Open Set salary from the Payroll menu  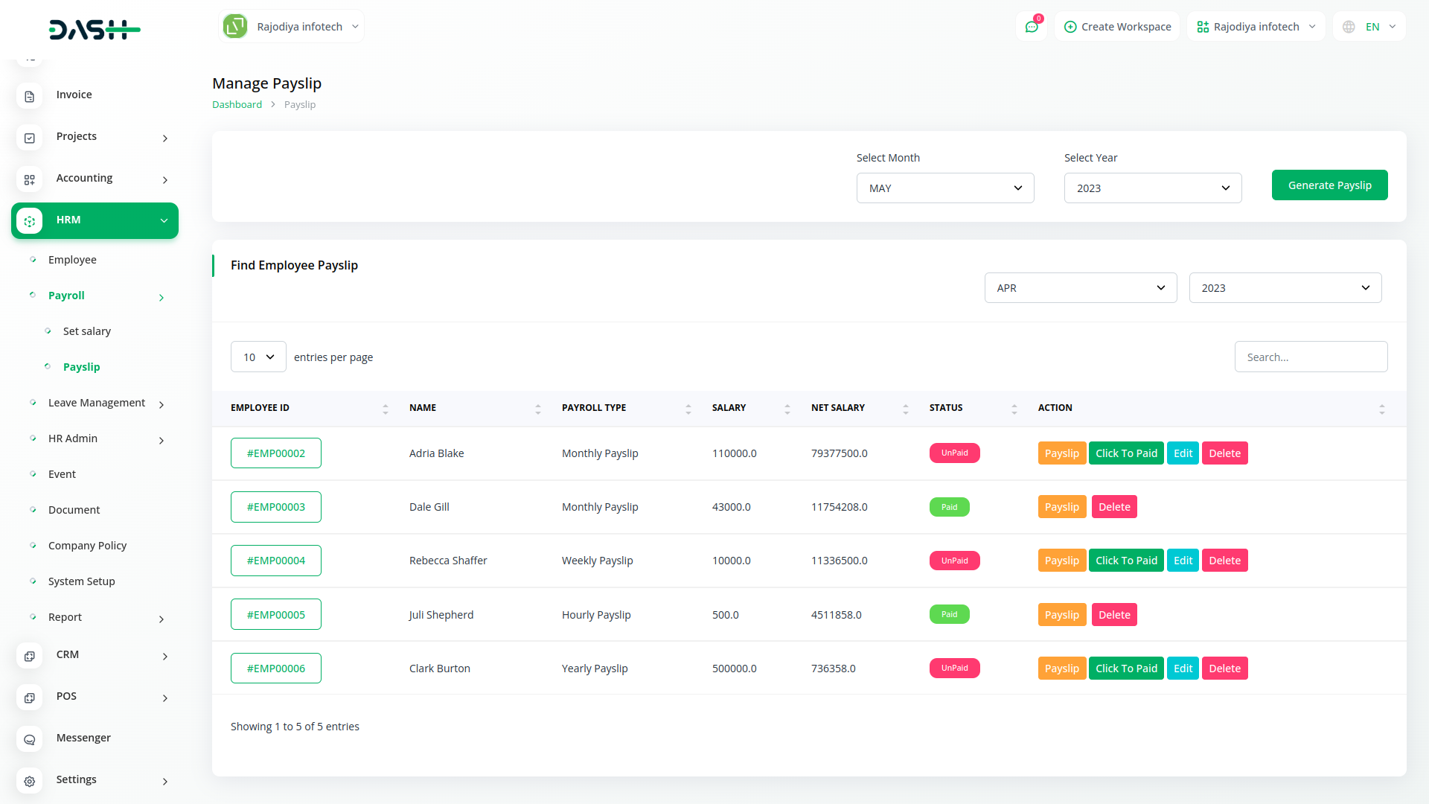pyautogui.click(x=87, y=331)
